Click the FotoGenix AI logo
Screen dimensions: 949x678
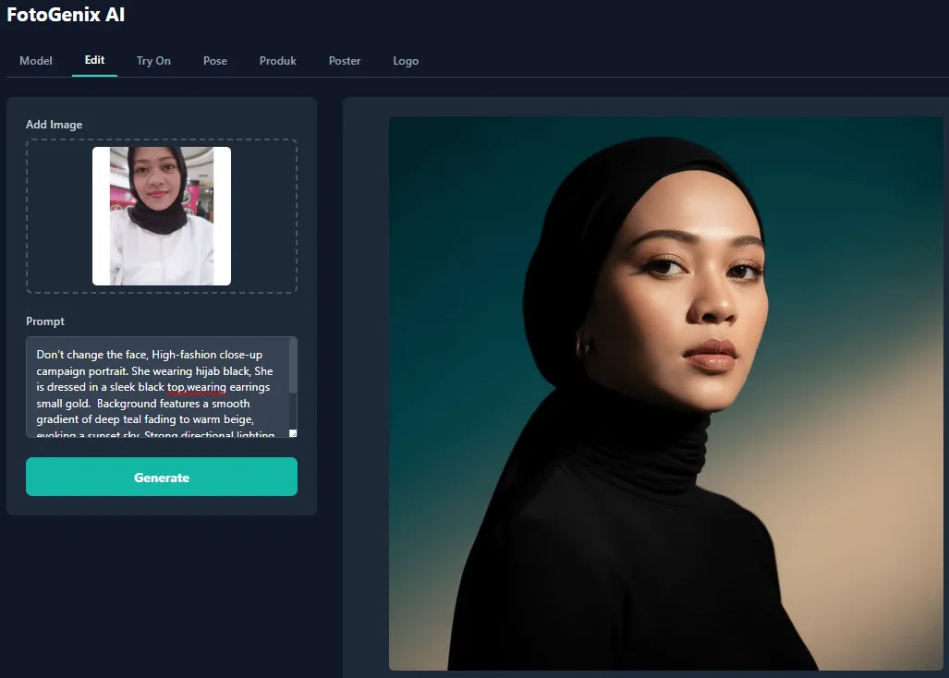(66, 14)
